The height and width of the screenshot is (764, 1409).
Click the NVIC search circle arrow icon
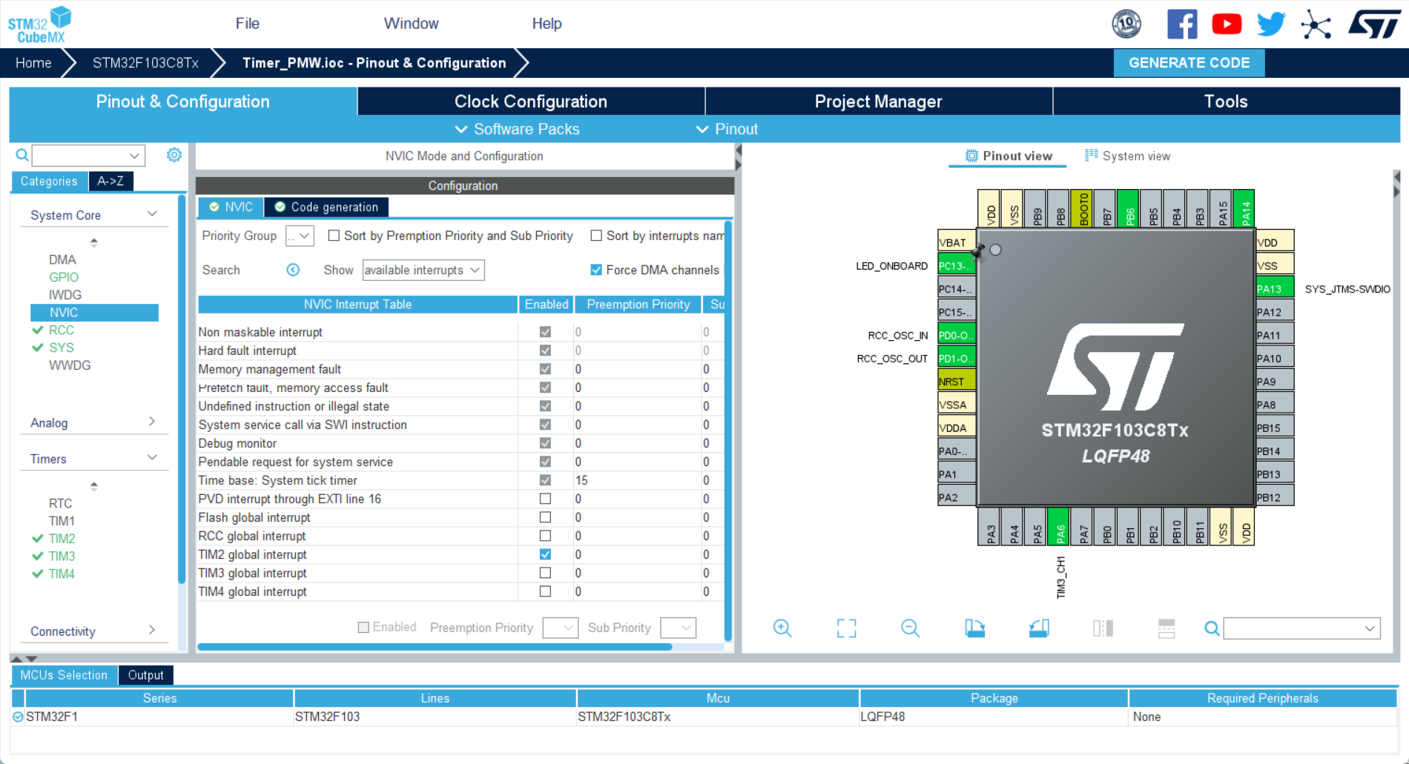[x=293, y=270]
